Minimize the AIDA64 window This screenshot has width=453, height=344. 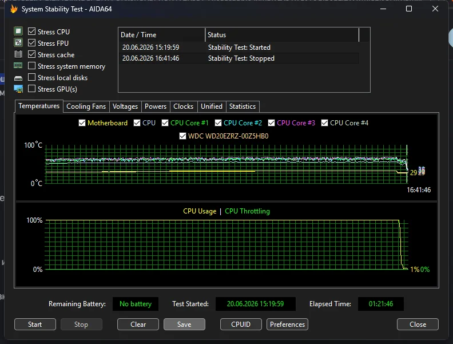pyautogui.click(x=383, y=9)
